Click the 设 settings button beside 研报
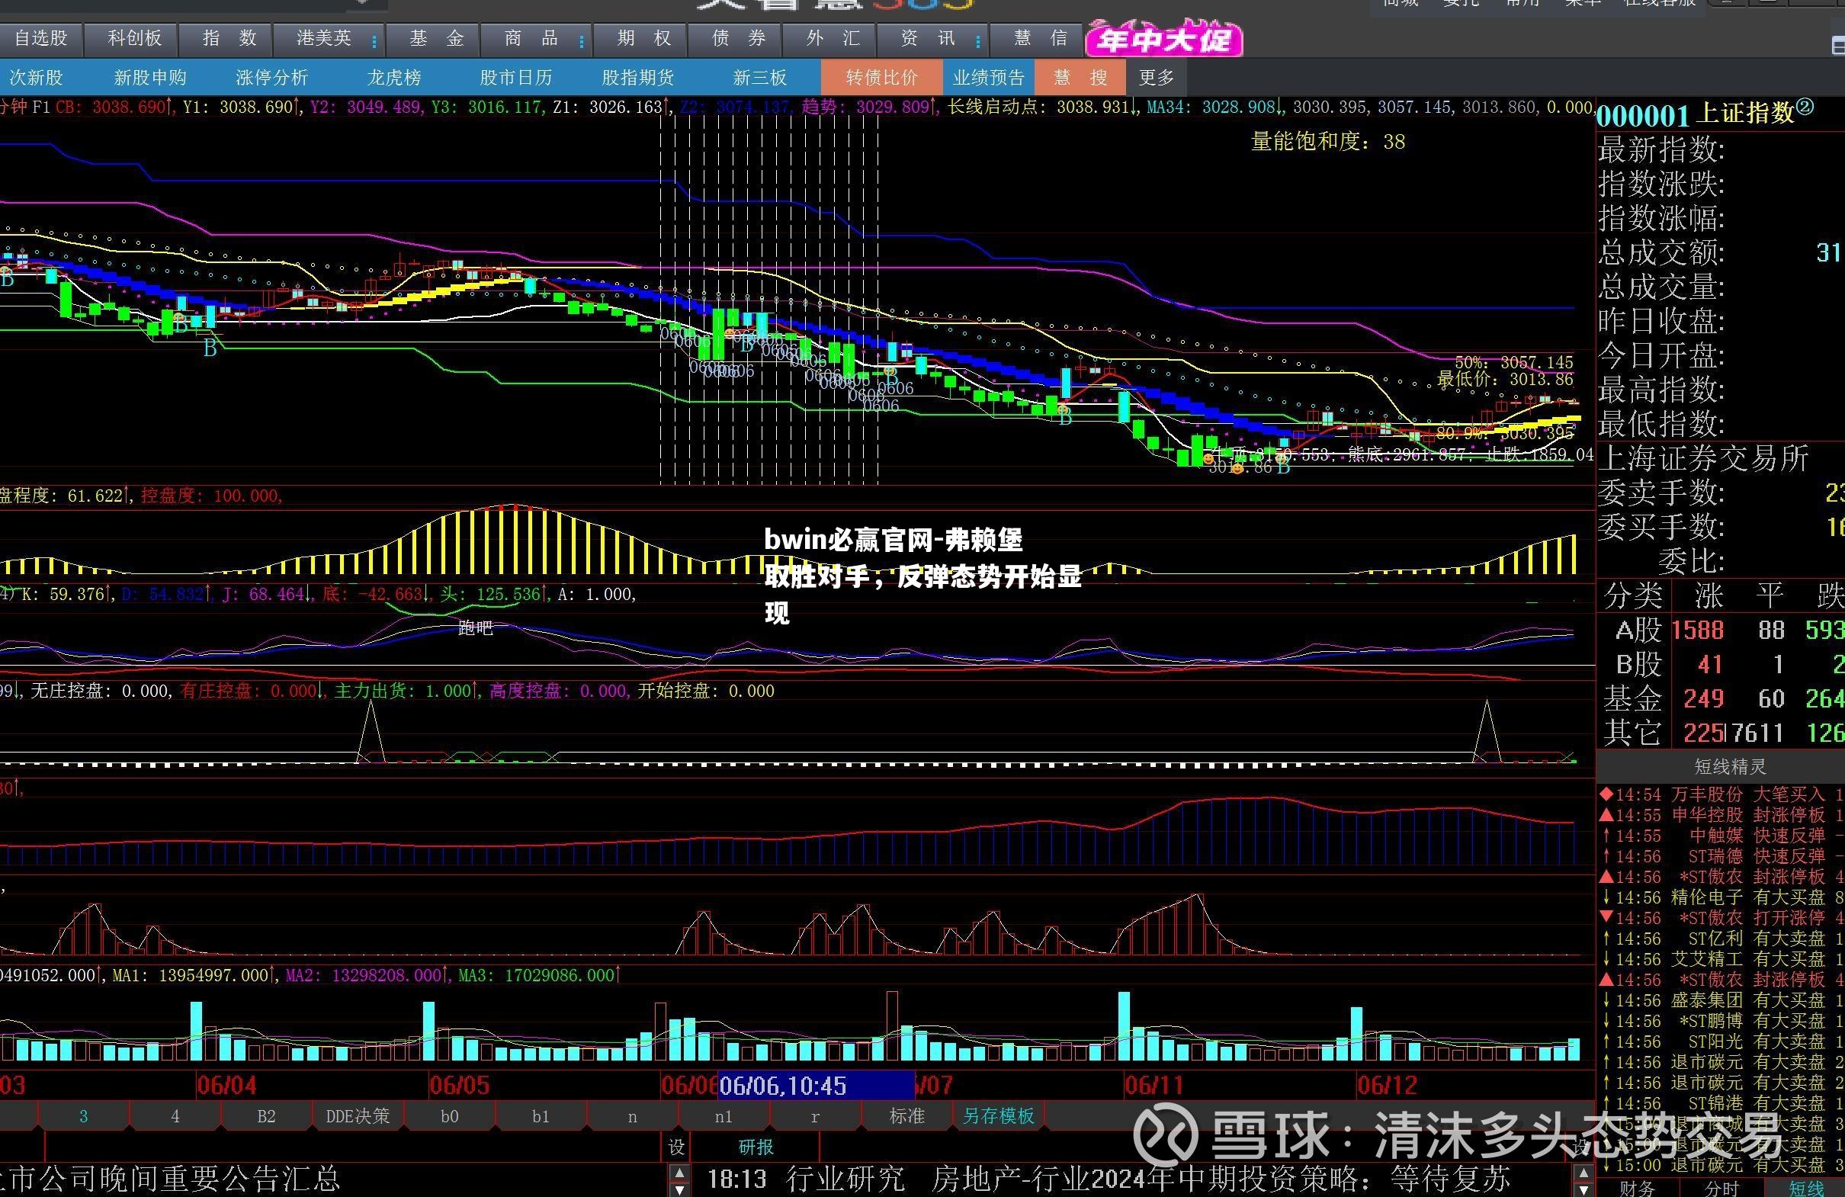The width and height of the screenshot is (1845, 1197). pos(677,1147)
